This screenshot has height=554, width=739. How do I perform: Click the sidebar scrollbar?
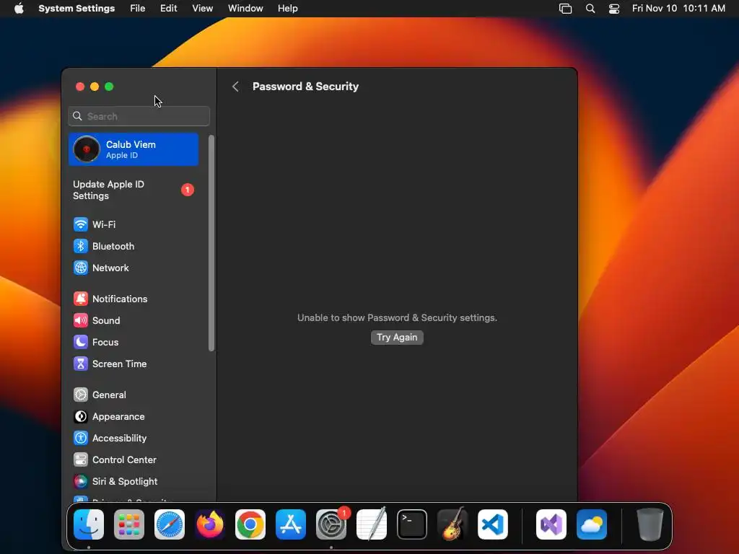[211, 243]
